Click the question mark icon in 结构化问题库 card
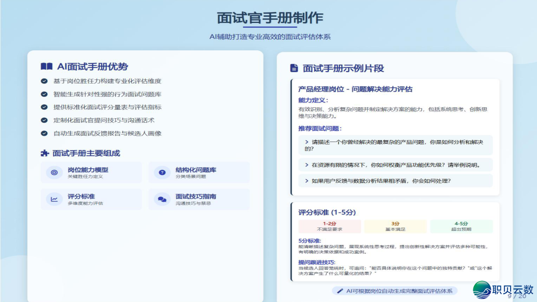 point(162,172)
